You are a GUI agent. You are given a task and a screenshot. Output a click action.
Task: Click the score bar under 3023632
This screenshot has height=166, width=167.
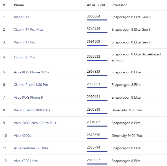[x=97, y=60]
